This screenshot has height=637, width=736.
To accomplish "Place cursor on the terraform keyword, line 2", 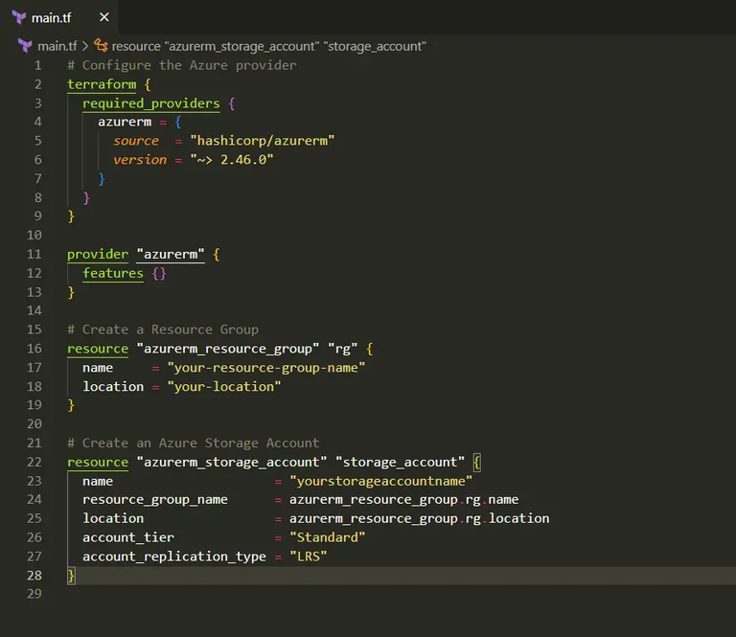I will (102, 84).
